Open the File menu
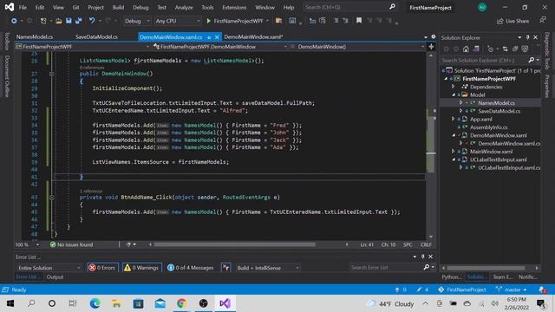The image size is (555, 312). click(x=23, y=7)
